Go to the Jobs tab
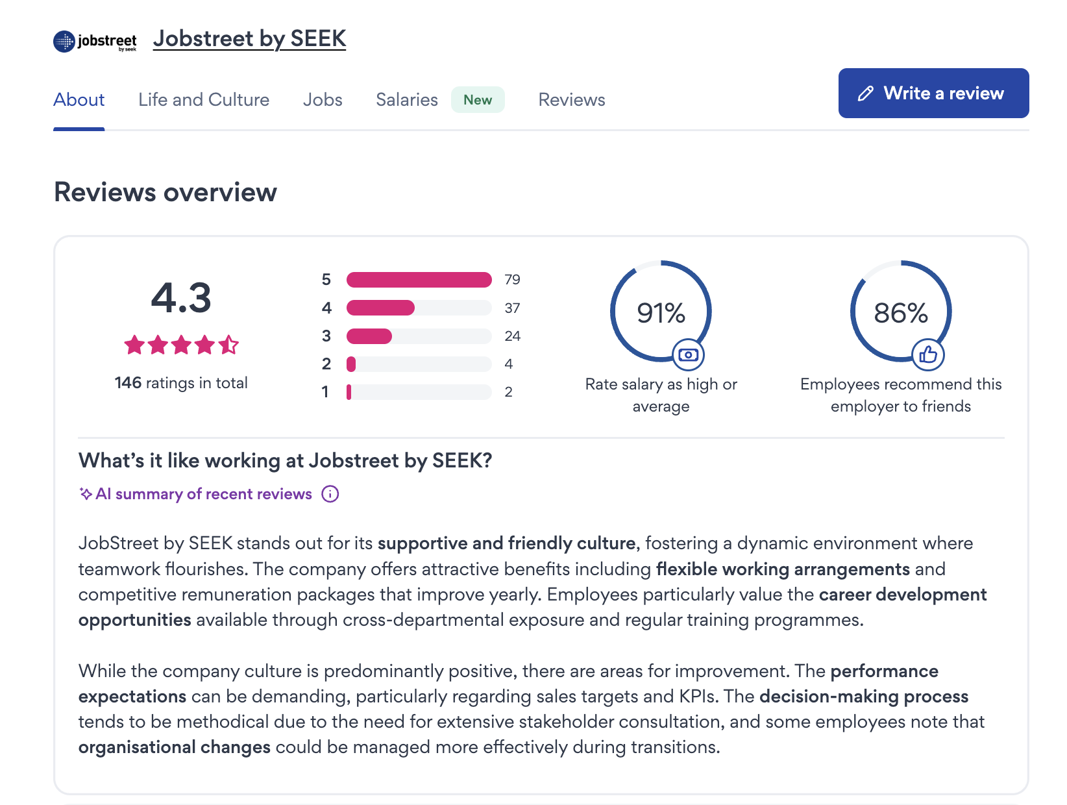 323,100
